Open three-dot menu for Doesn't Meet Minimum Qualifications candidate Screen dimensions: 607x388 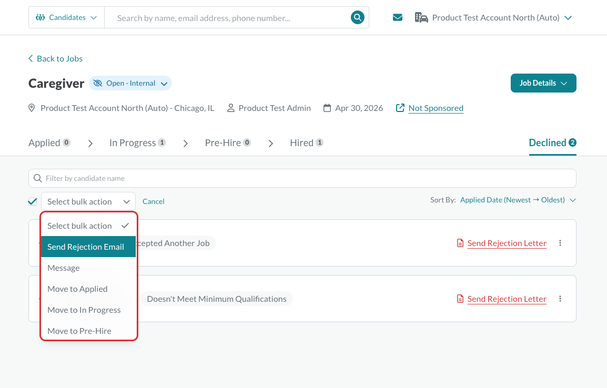[x=560, y=299]
